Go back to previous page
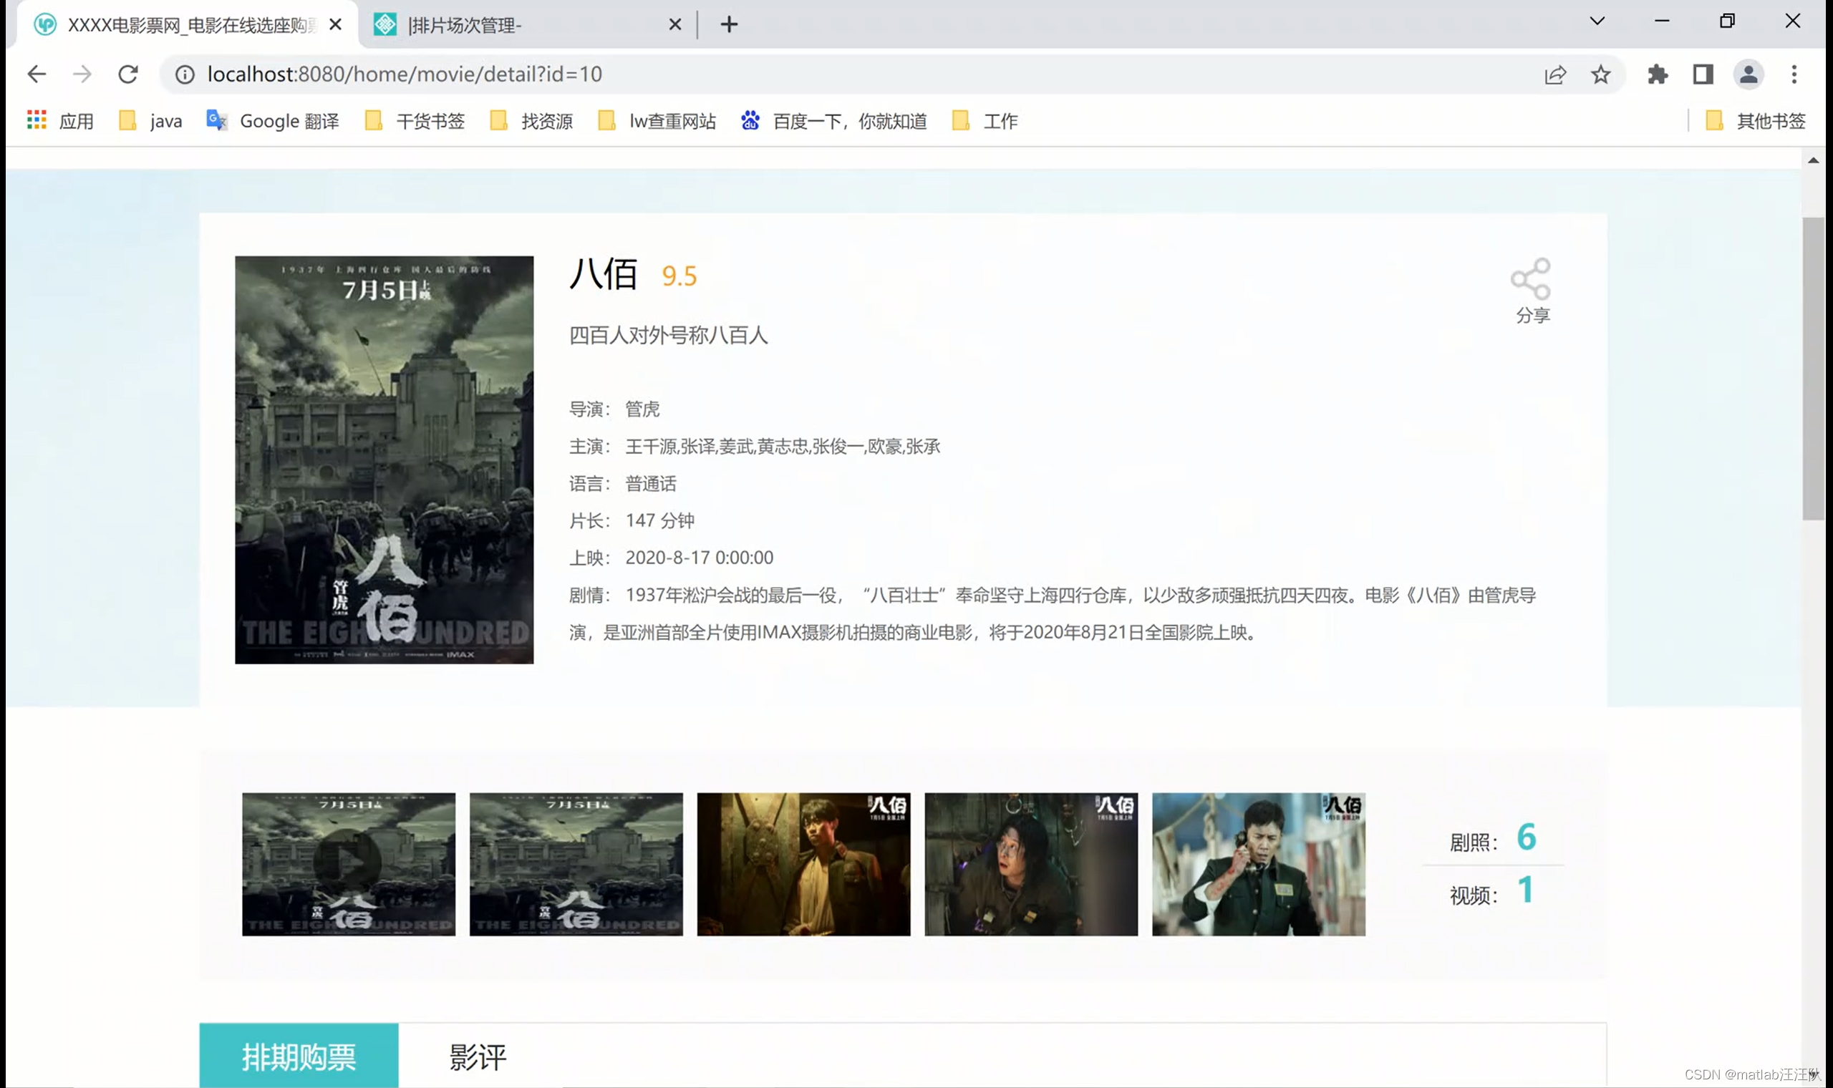This screenshot has height=1088, width=1833. tap(37, 74)
